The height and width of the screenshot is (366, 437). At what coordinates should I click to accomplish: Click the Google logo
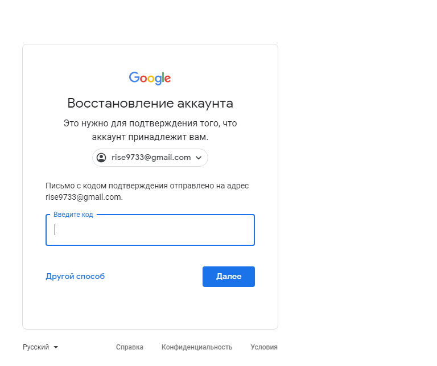[150, 78]
